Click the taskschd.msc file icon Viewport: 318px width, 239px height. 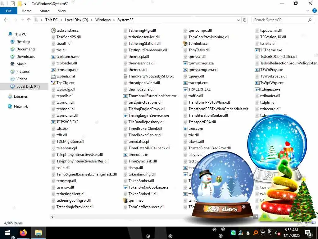[x=53, y=30]
